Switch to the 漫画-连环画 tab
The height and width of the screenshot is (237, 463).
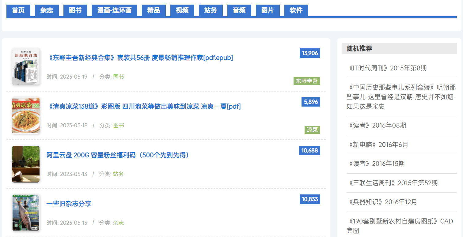tap(114, 10)
